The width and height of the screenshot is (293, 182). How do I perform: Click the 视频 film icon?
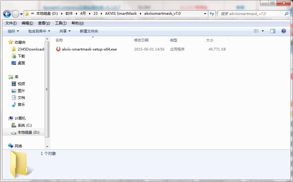(14, 84)
